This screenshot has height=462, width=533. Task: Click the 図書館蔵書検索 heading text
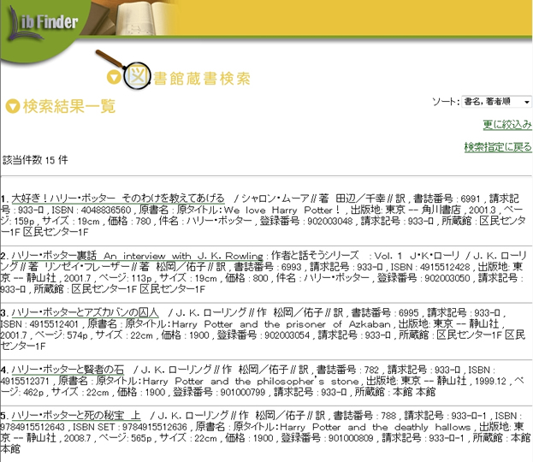click(202, 79)
